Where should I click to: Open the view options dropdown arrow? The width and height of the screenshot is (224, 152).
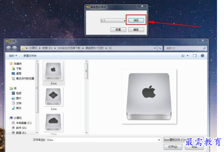(188, 56)
